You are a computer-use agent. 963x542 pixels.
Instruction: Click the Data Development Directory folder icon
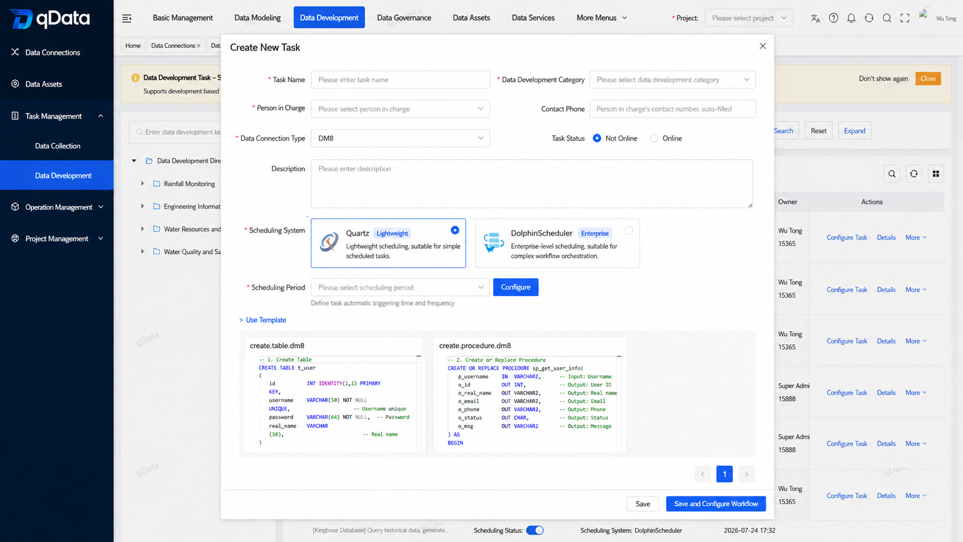click(x=149, y=161)
